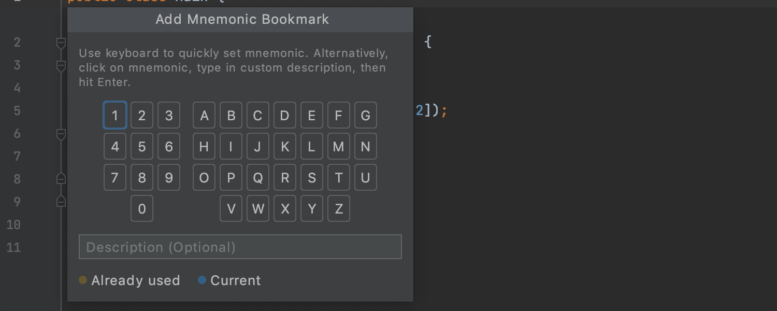777x311 pixels.
Task: Choose mnemonic digit 0
Action: click(142, 209)
